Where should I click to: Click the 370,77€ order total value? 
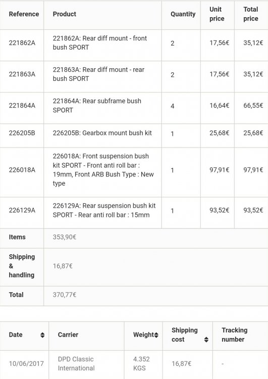65,295
